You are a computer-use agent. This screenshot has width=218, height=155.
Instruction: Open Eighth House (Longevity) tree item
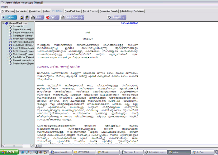pyautogui.click(x=23, y=51)
